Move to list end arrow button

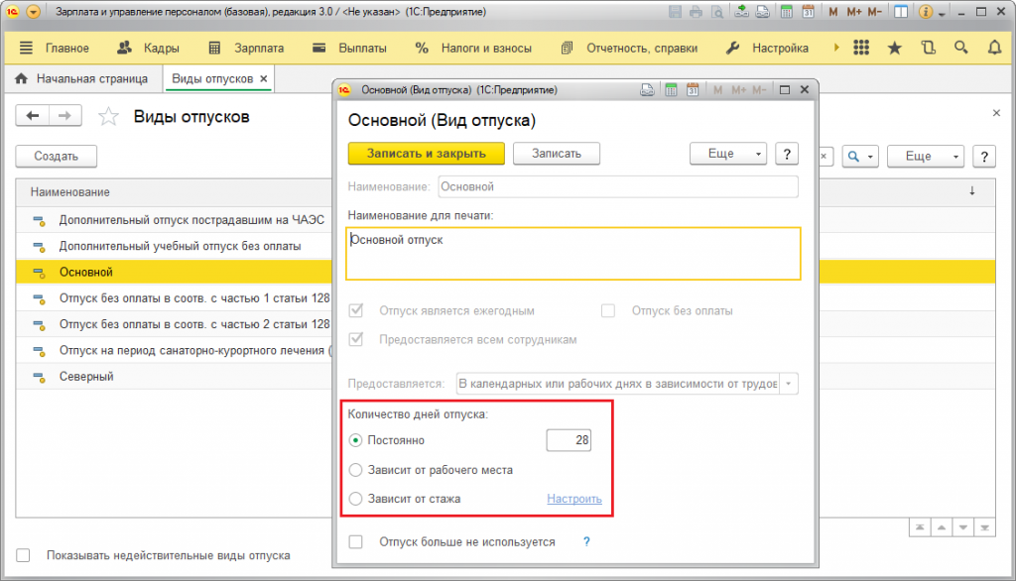(985, 527)
